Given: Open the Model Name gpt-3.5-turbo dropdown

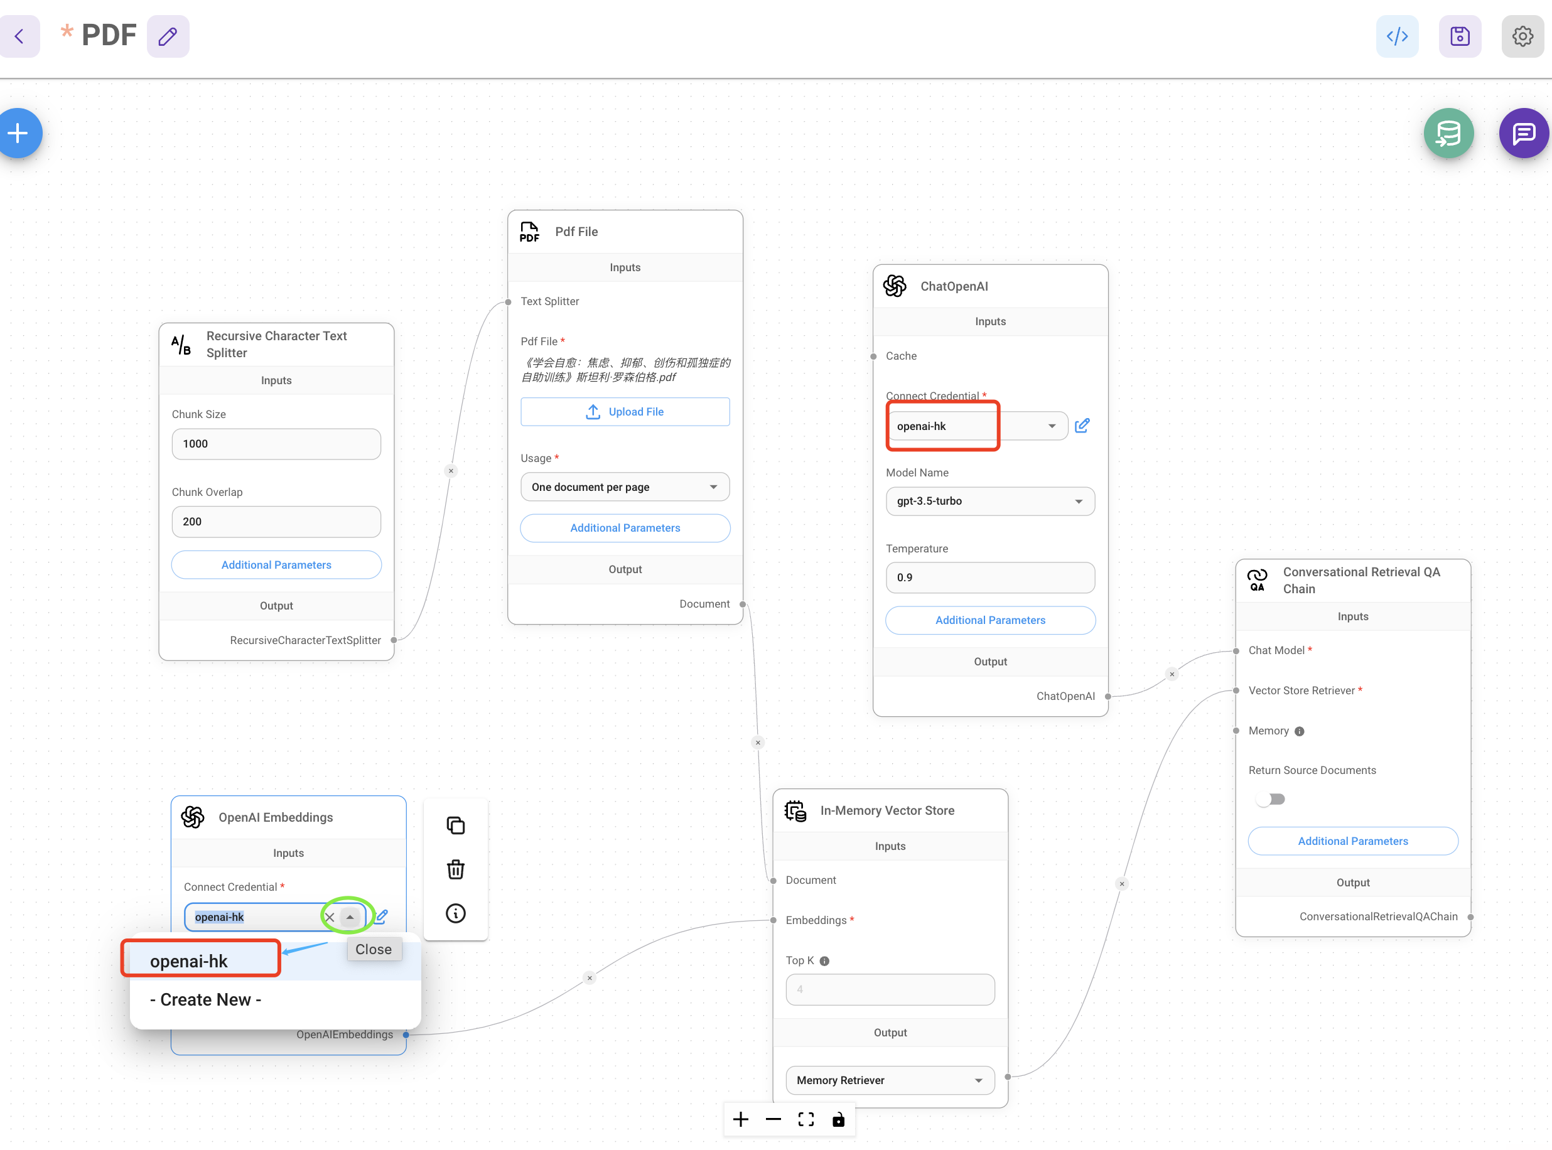Looking at the screenshot, I should (x=989, y=501).
